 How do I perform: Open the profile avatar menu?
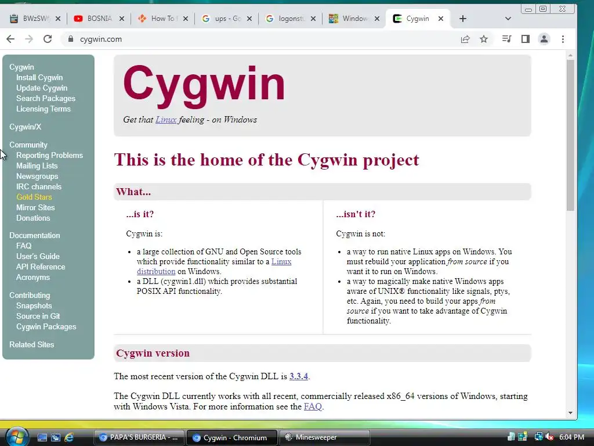pyautogui.click(x=544, y=39)
